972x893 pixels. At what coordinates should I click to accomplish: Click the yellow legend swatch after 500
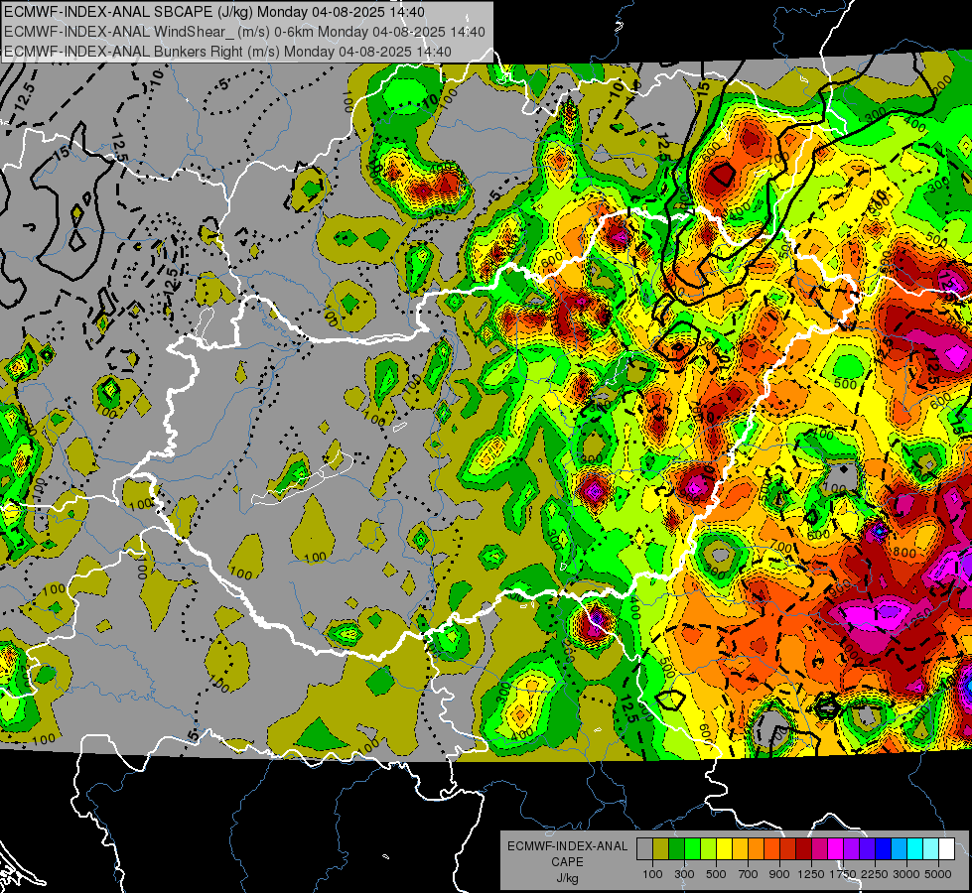(724, 849)
